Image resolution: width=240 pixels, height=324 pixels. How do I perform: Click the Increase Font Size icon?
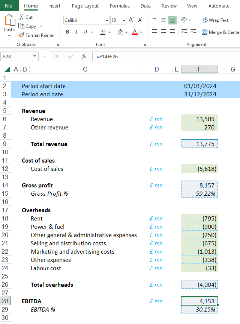click(131, 20)
